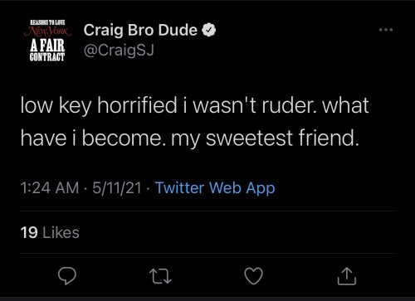Open the three-dot more options menu
This screenshot has width=415, height=301.
[x=386, y=30]
